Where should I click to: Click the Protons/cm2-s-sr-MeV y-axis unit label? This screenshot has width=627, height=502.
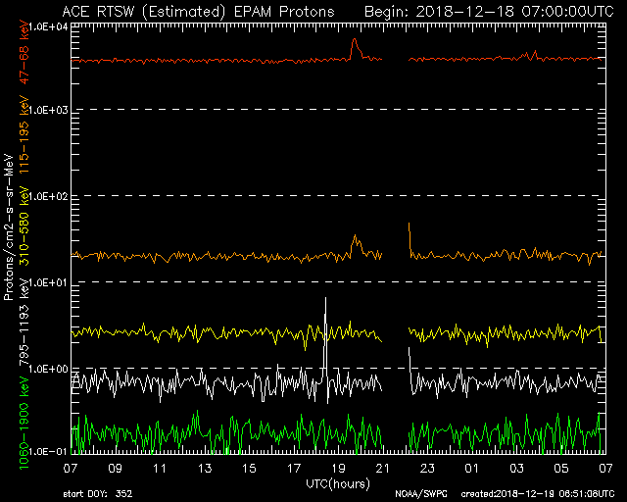tap(9, 227)
